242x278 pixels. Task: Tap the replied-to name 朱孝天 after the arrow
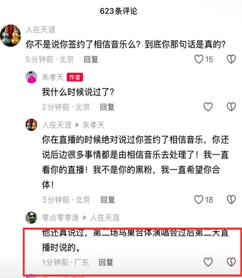pyautogui.click(x=93, y=125)
